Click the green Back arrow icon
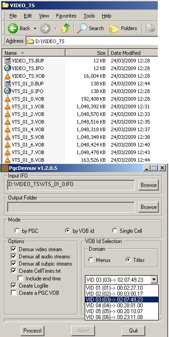169x337 pixels. point(13,28)
